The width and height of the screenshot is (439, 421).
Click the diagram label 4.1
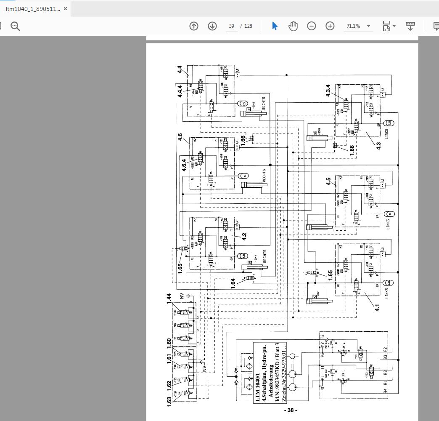pos(377,307)
